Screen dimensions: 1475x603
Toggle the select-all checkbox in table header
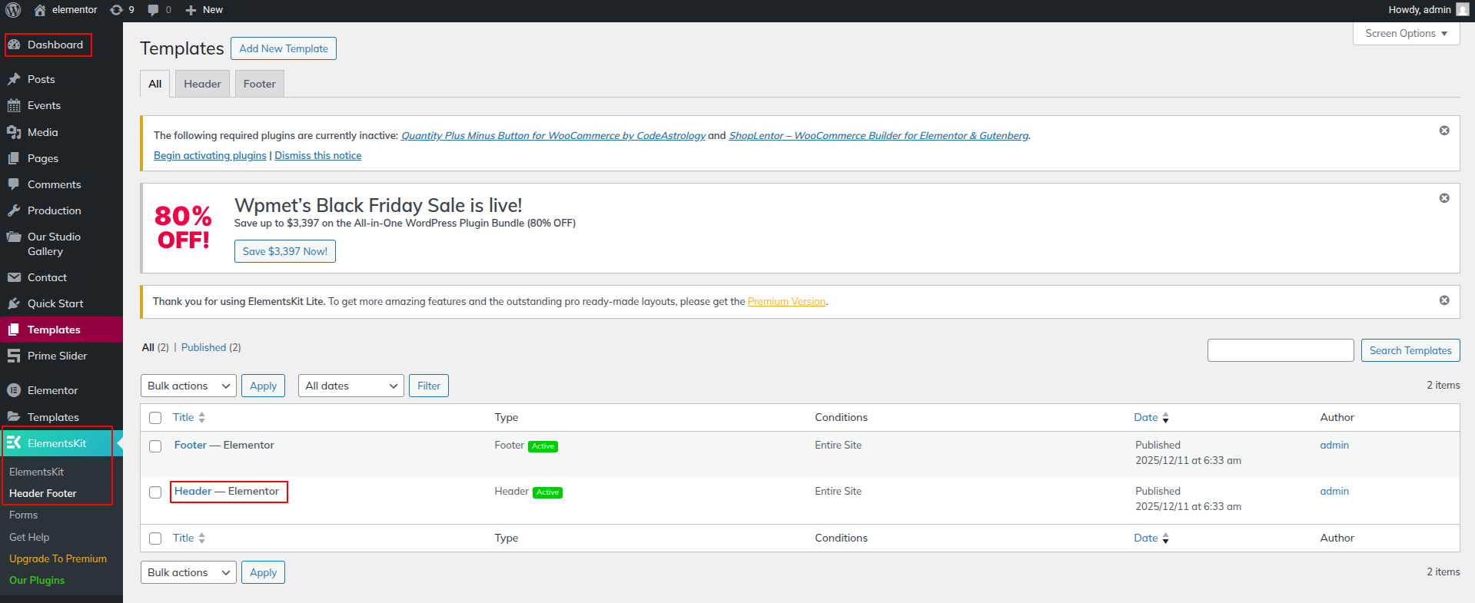pos(155,418)
